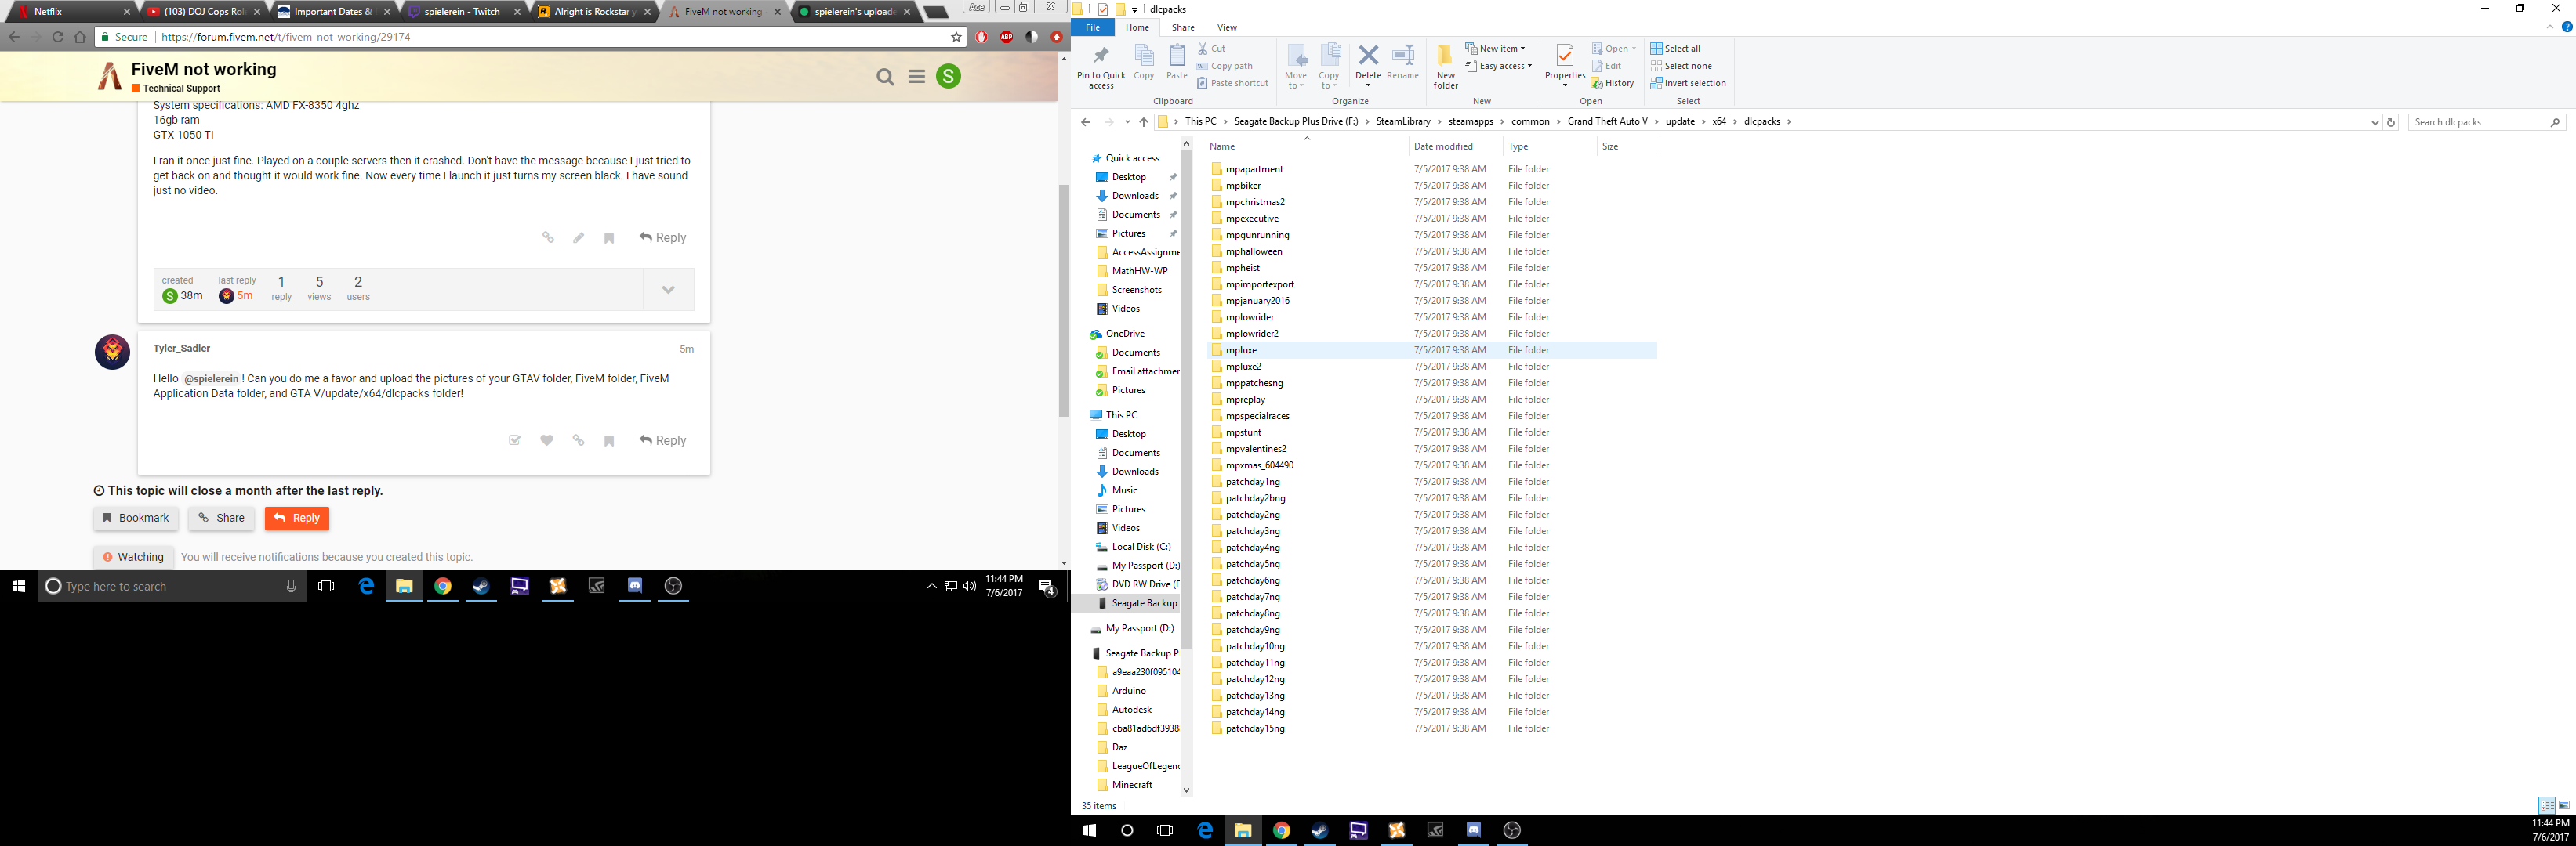Click the Paste icon in ribbon
Screen dimensions: 2576x846
tap(1177, 62)
